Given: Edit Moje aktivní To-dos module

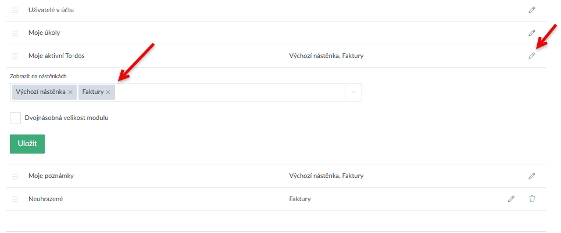Looking at the screenshot, I should pos(531,56).
